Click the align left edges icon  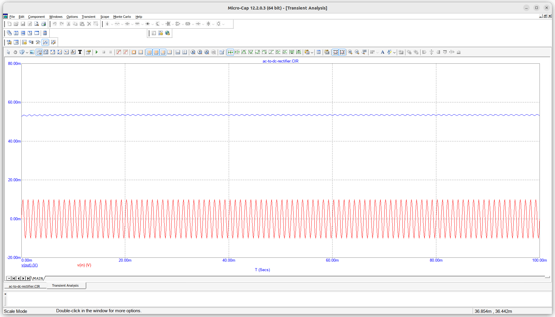424,52
